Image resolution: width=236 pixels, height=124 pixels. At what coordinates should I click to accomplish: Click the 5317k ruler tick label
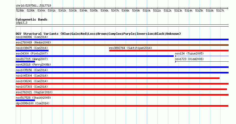tap(220, 11)
